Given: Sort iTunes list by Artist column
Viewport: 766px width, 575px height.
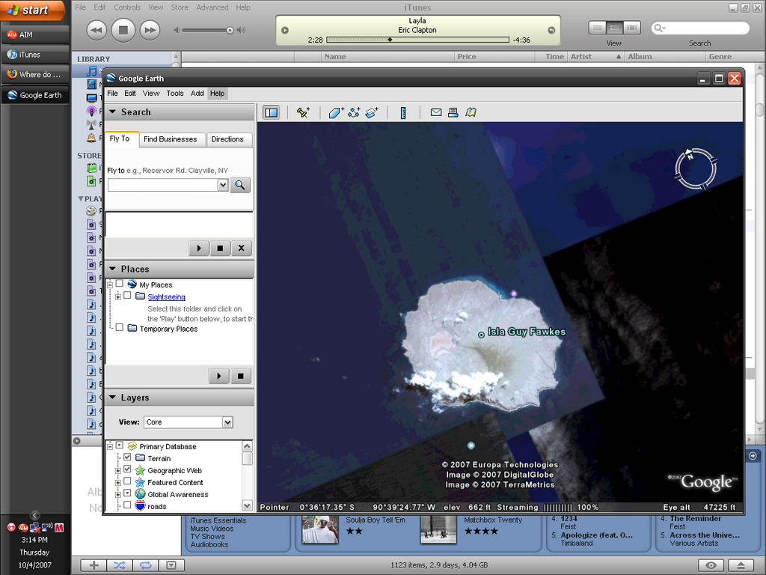Looking at the screenshot, I should click(x=595, y=57).
